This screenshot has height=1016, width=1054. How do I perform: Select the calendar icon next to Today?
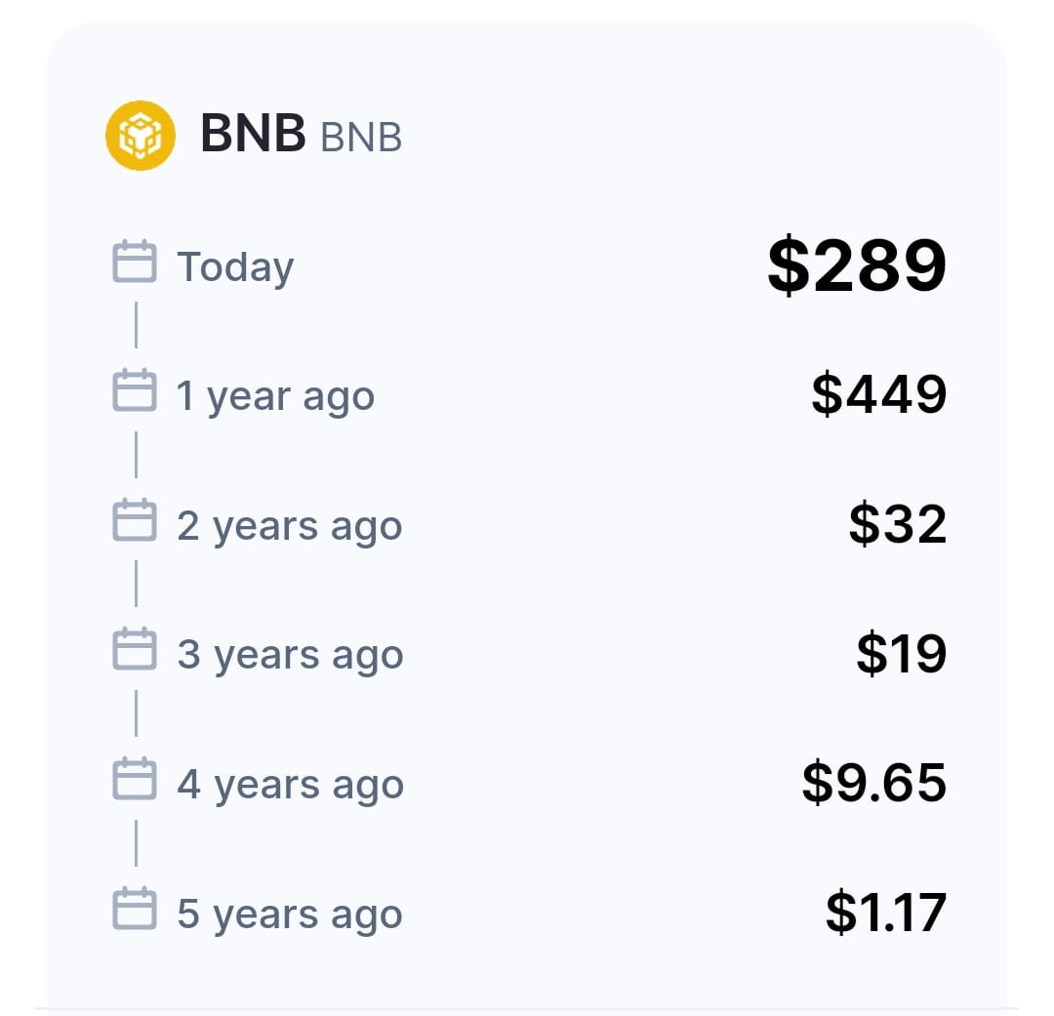tap(137, 262)
